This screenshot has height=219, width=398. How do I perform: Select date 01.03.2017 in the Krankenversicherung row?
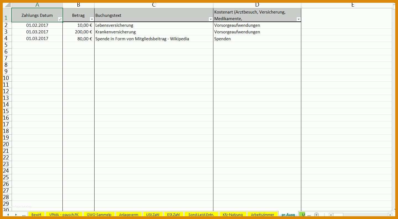pos(37,32)
